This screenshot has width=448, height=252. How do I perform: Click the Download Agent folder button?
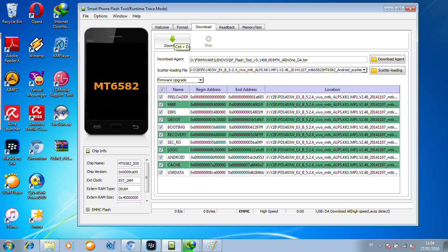pos(387,59)
